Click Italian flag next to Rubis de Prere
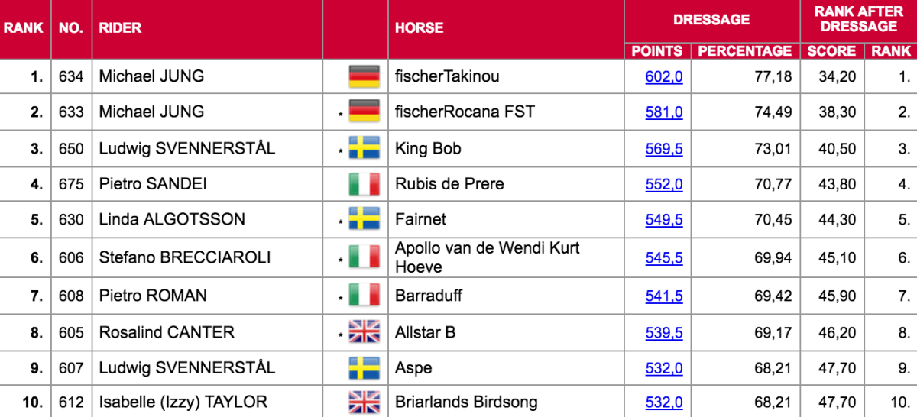 pos(364,184)
